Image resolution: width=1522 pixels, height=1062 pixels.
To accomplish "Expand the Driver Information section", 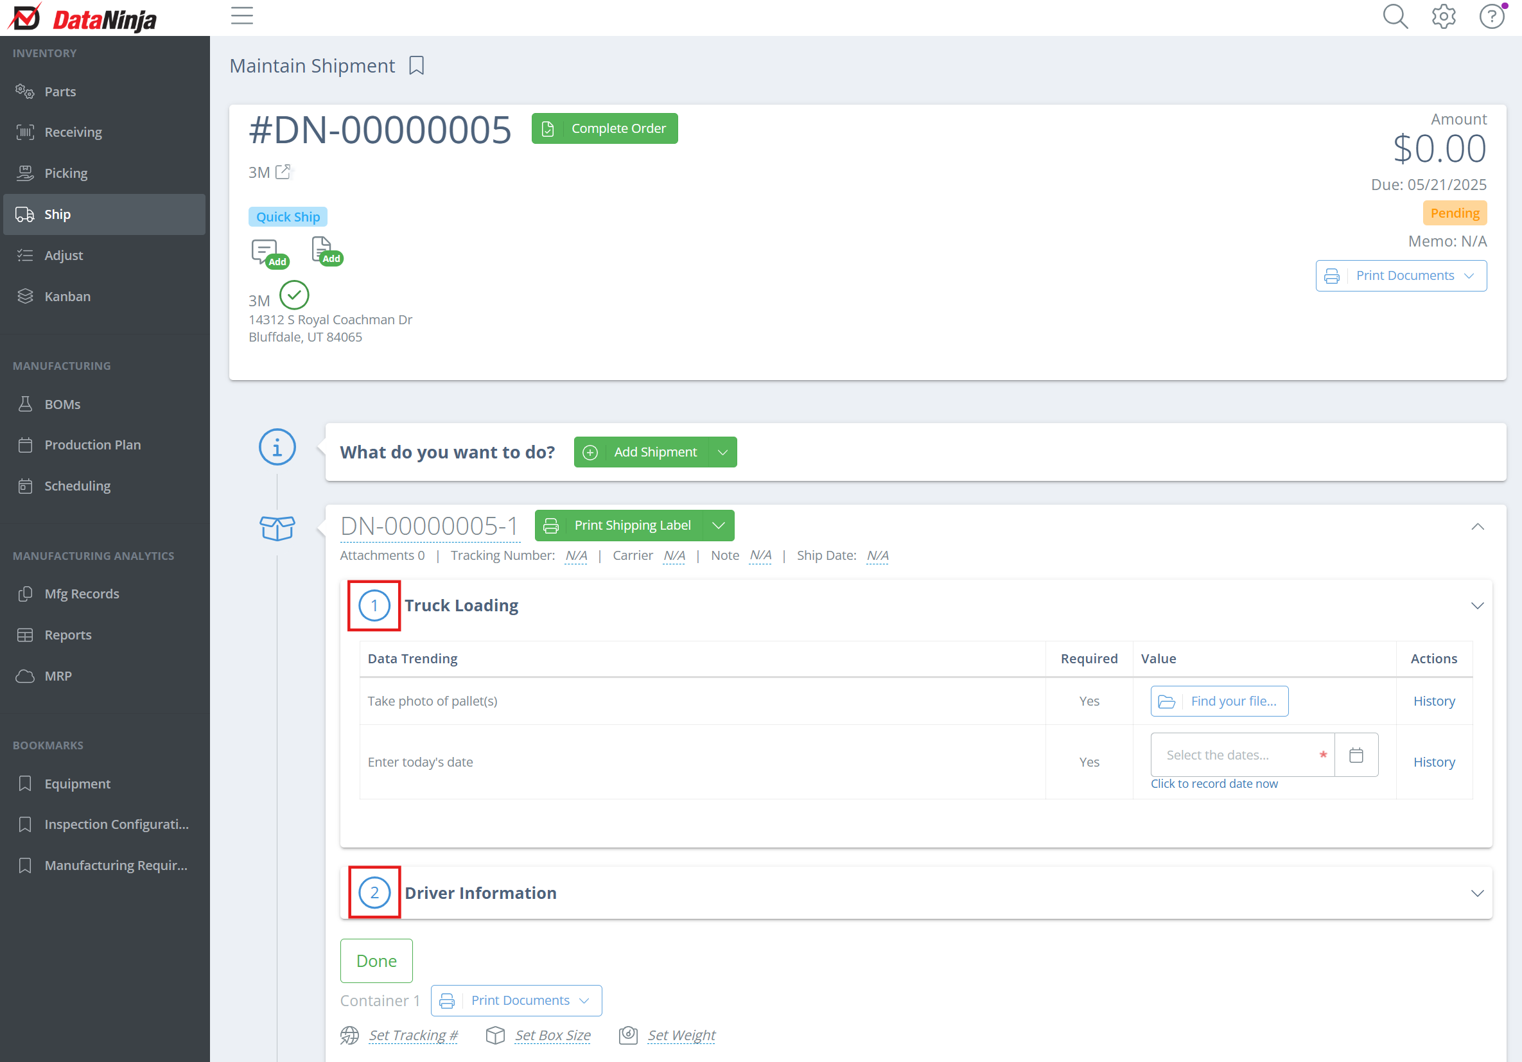I will click(x=1477, y=893).
